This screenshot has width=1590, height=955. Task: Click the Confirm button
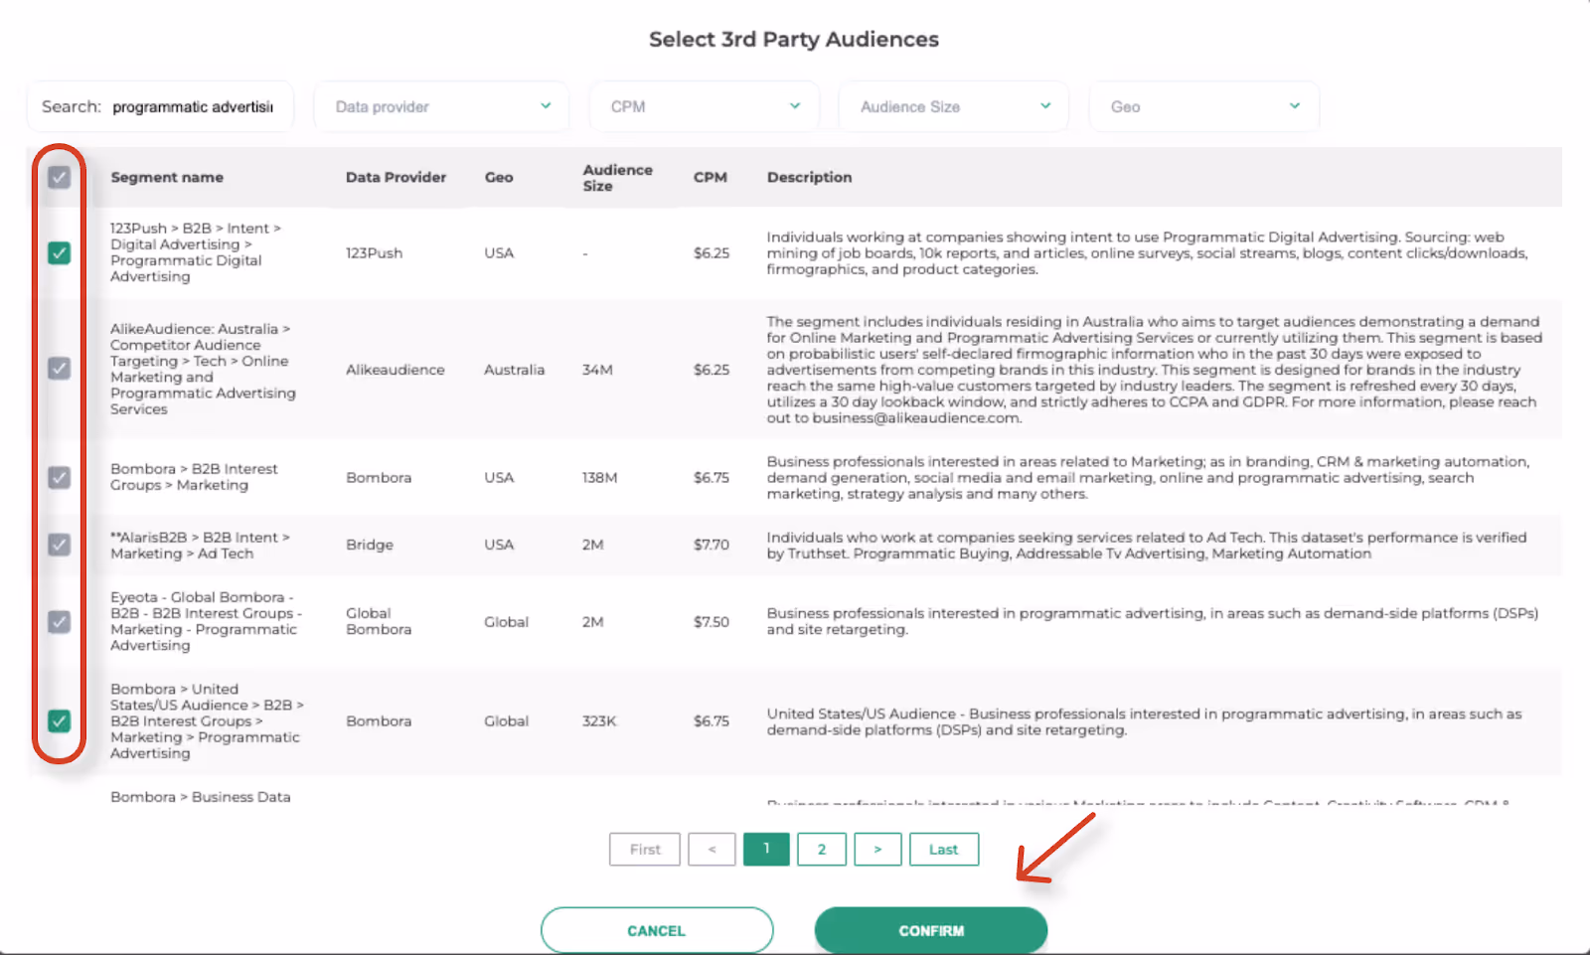point(930,930)
